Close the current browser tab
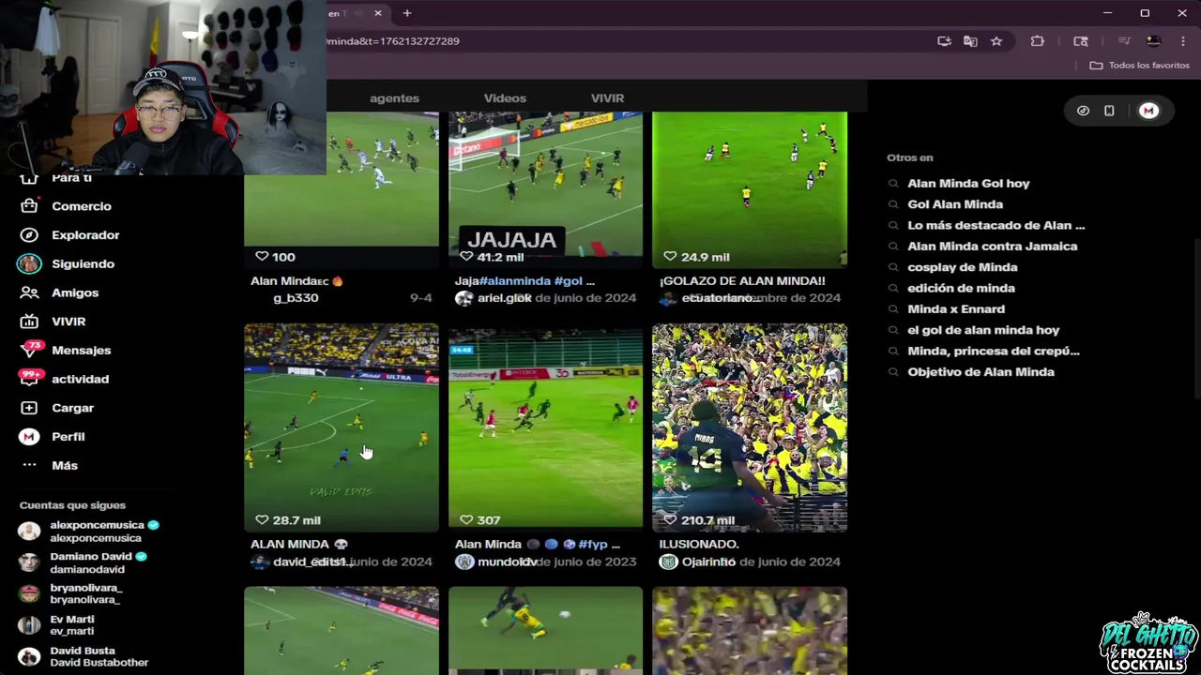Viewport: 1201px width, 675px height. (378, 13)
